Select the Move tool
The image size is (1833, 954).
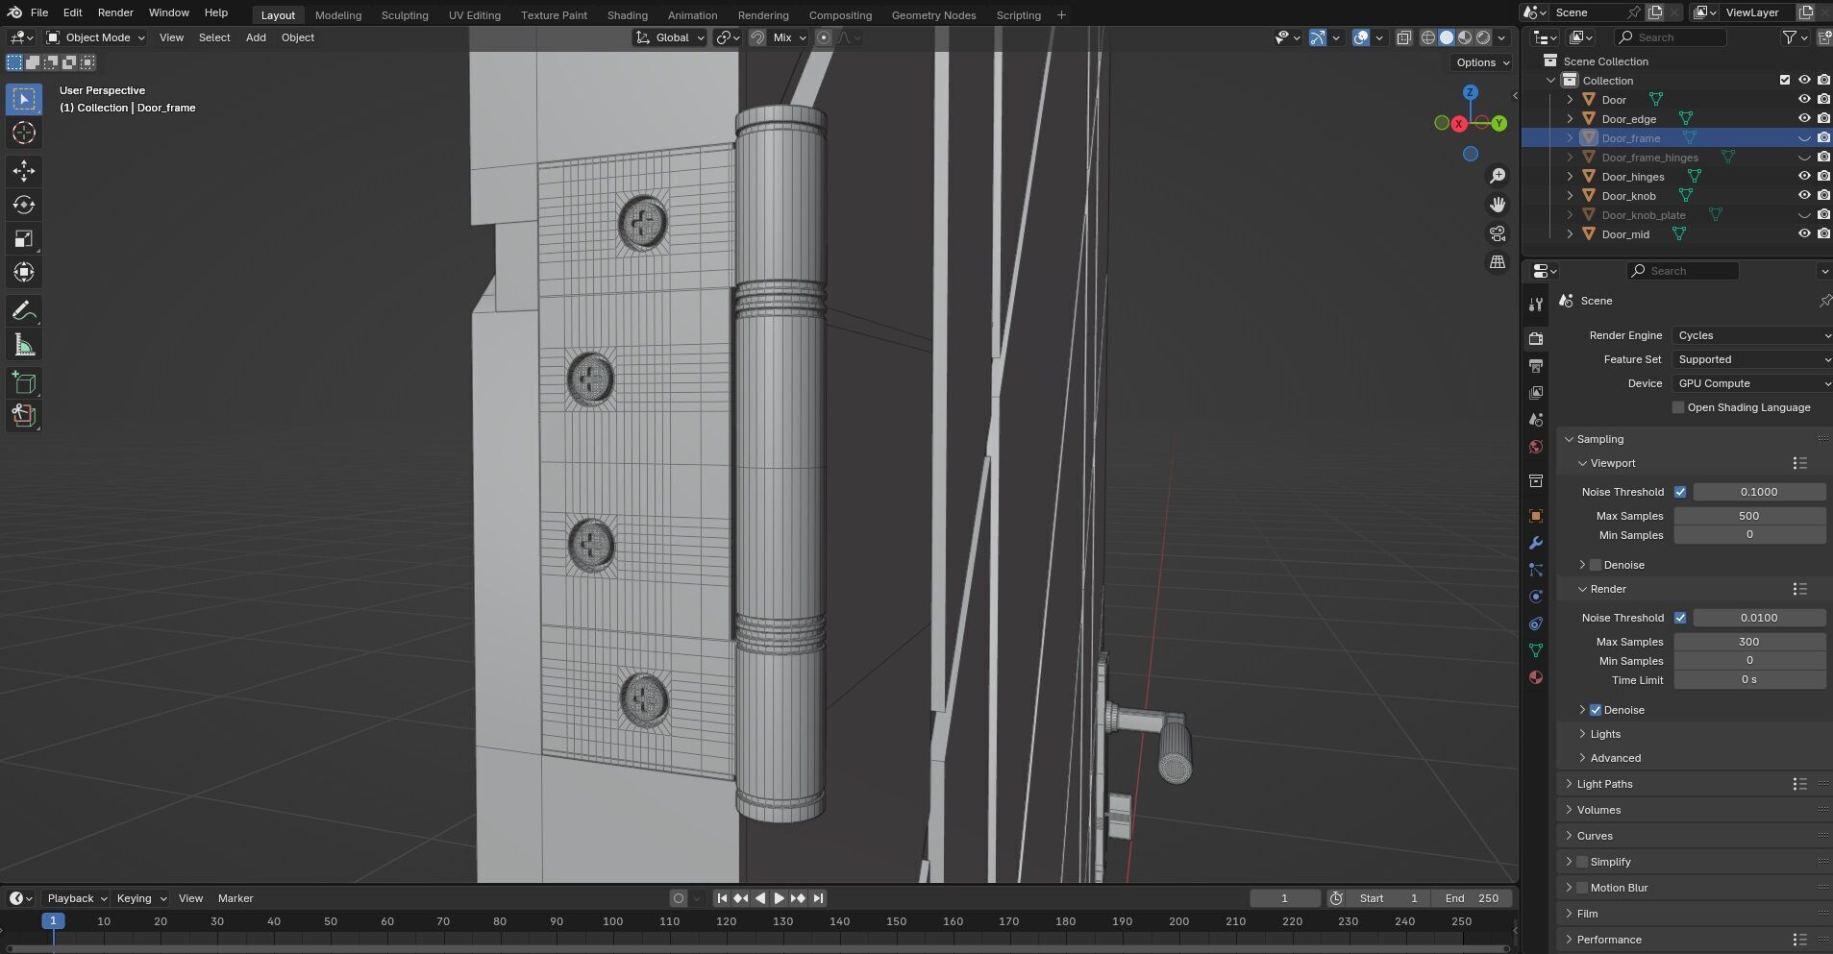[x=24, y=171]
